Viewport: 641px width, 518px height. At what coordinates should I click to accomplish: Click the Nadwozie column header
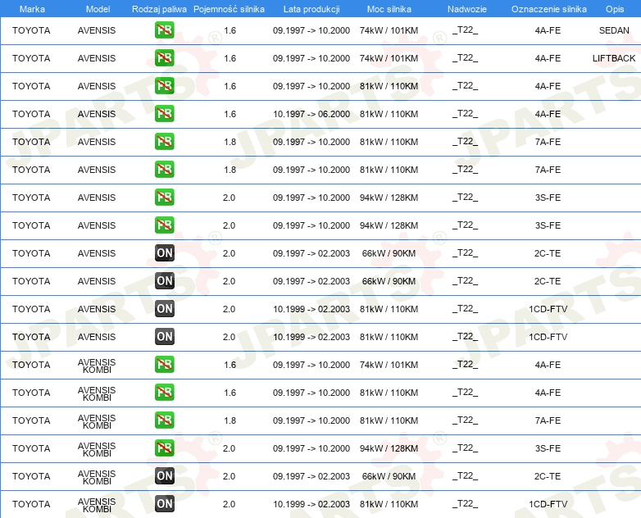tap(467, 9)
